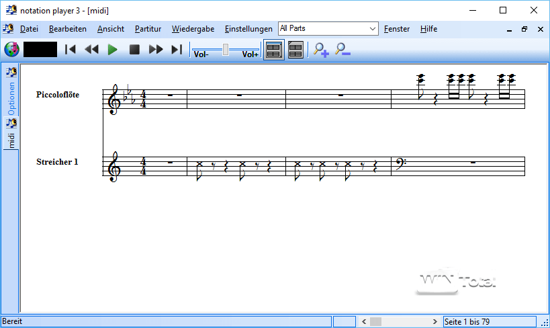
Task: Select the Optionen side tab
Action: click(x=11, y=91)
